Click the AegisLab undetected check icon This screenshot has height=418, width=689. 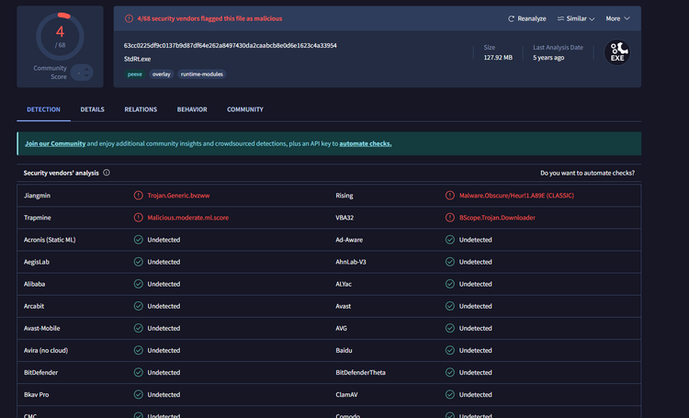[139, 262]
